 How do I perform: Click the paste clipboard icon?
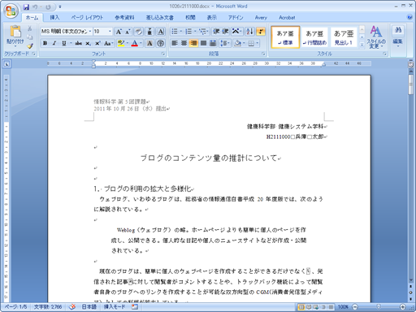pyautogui.click(x=15, y=31)
